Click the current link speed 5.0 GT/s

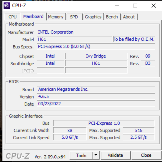70,137
